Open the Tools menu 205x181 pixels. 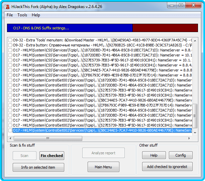22,15
